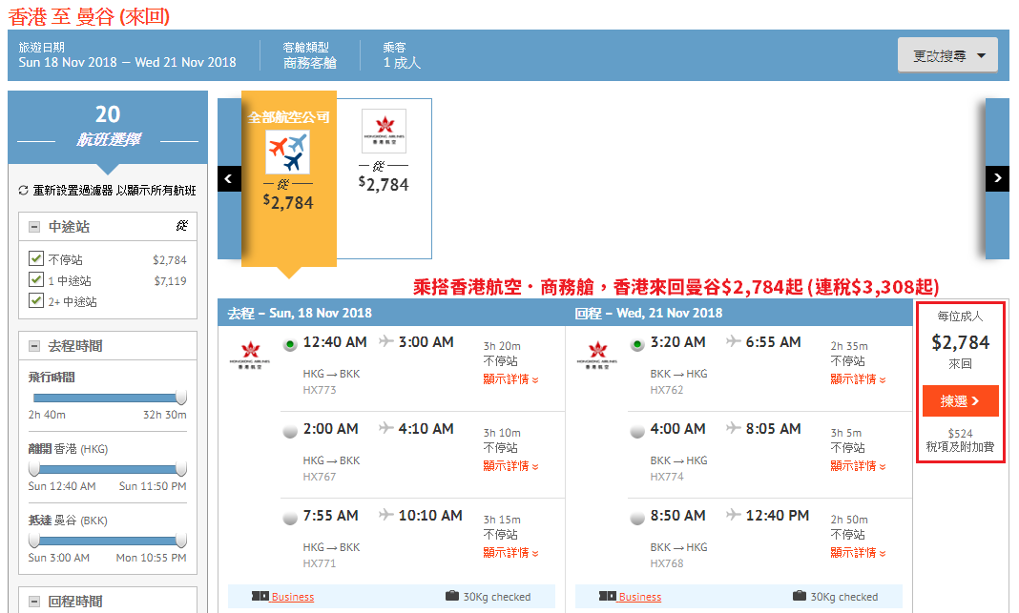Click the Hong Kong Airlines logo in the carousel
The height and width of the screenshot is (613, 1019).
pos(385,131)
